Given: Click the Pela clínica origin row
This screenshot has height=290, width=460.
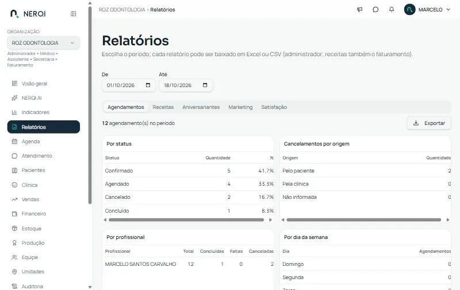Looking at the screenshot, I should 365,184.
